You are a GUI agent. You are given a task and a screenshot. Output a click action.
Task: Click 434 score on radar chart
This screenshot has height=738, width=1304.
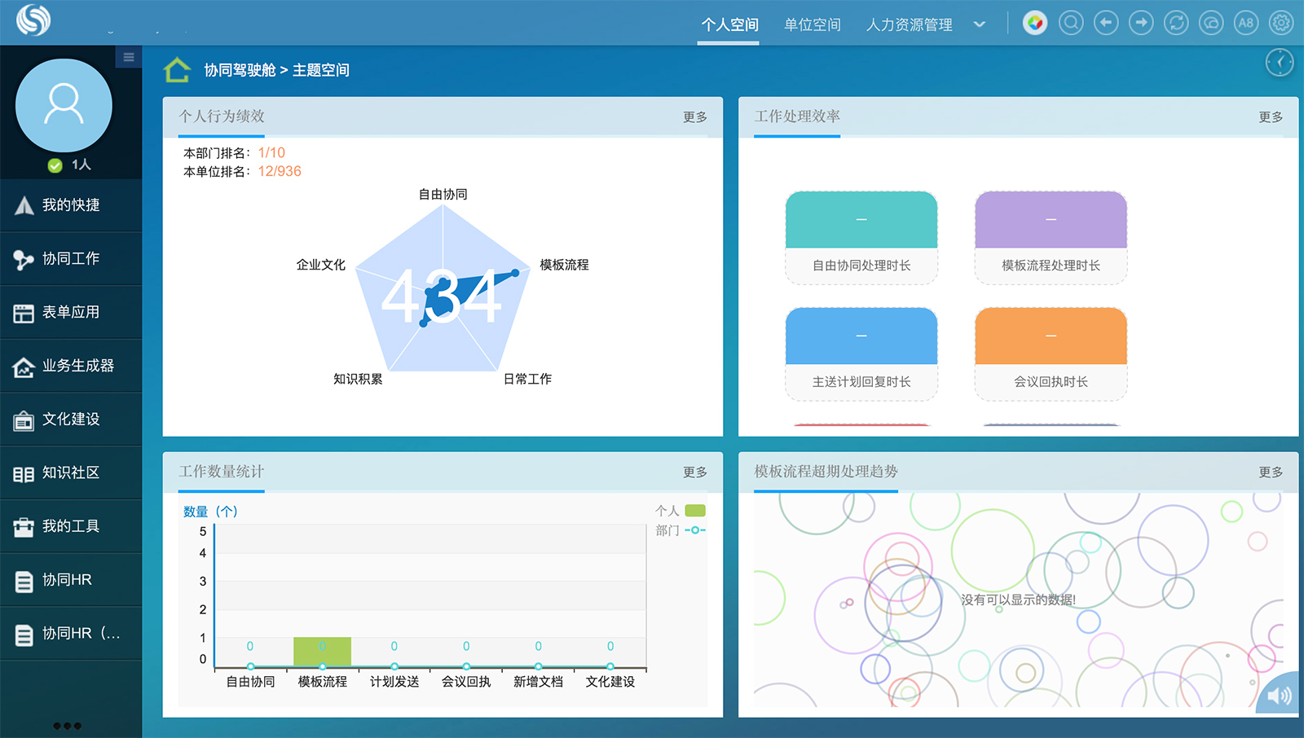(441, 297)
